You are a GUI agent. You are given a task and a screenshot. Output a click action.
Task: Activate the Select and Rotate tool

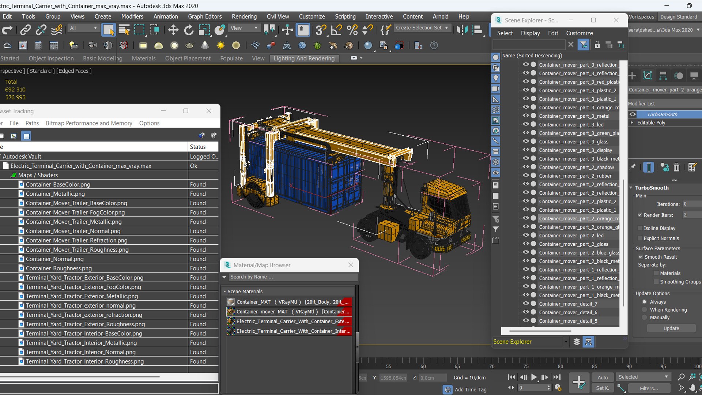(x=189, y=30)
